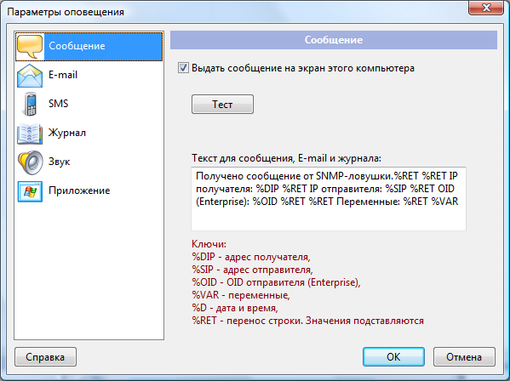Open the E-mail section label
This screenshot has width=510, height=381.
coord(63,75)
